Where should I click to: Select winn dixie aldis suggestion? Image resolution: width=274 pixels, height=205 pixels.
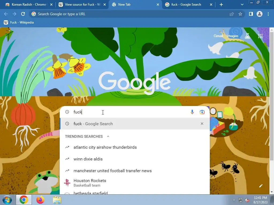point(135,159)
